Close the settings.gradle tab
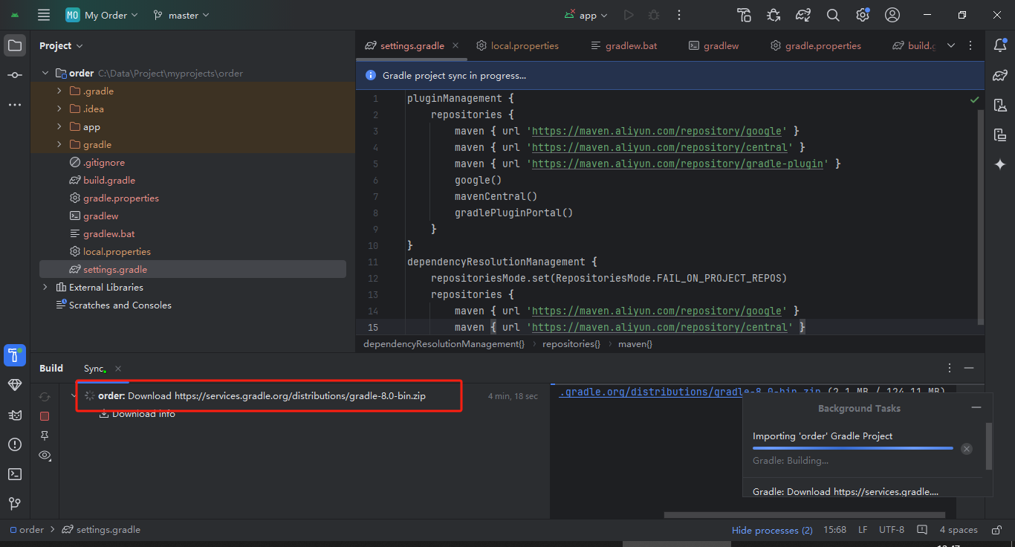The image size is (1015, 547). pyautogui.click(x=455, y=45)
